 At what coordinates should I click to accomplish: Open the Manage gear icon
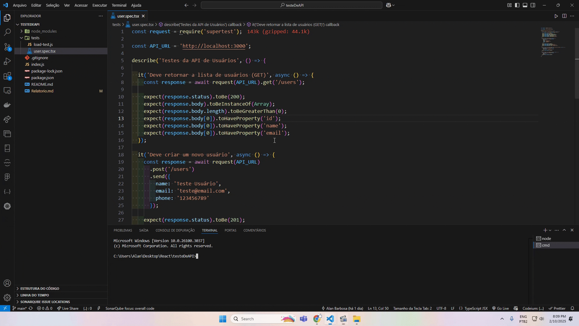pyautogui.click(x=7, y=298)
